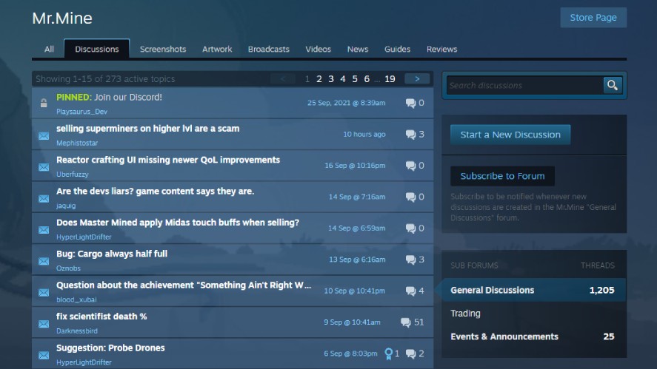The image size is (657, 369).
Task: Switch to the Guides tab
Action: [397, 49]
